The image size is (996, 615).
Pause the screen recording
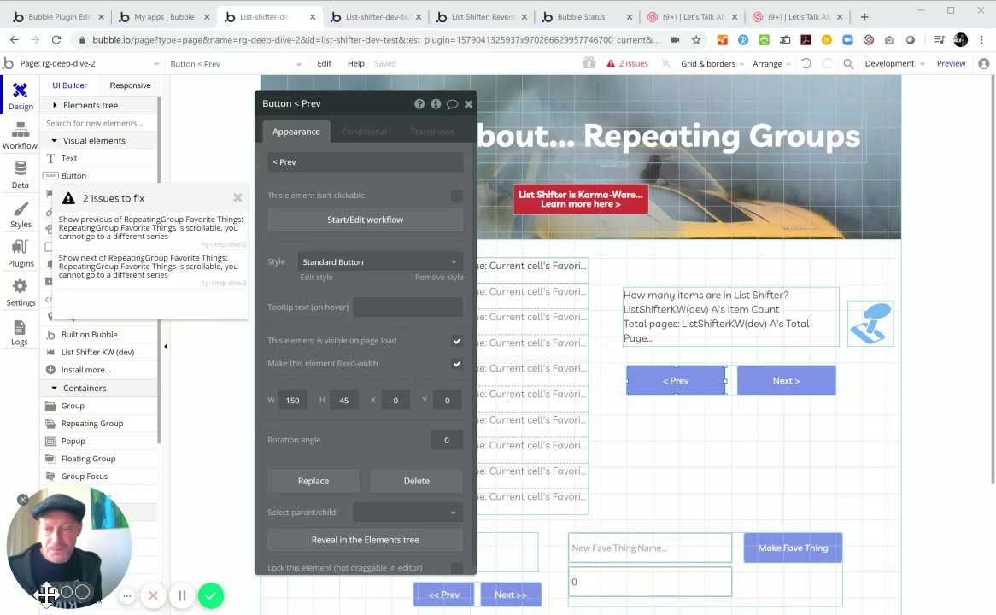tap(182, 595)
